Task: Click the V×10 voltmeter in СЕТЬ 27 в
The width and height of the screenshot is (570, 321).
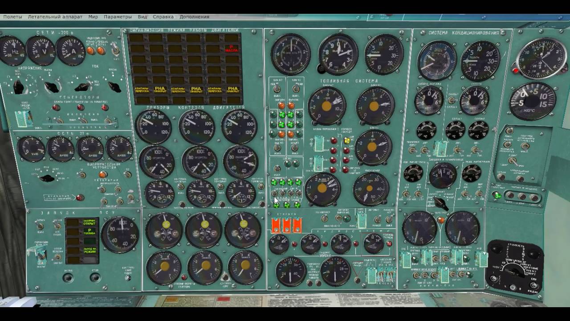Action: click(31, 148)
